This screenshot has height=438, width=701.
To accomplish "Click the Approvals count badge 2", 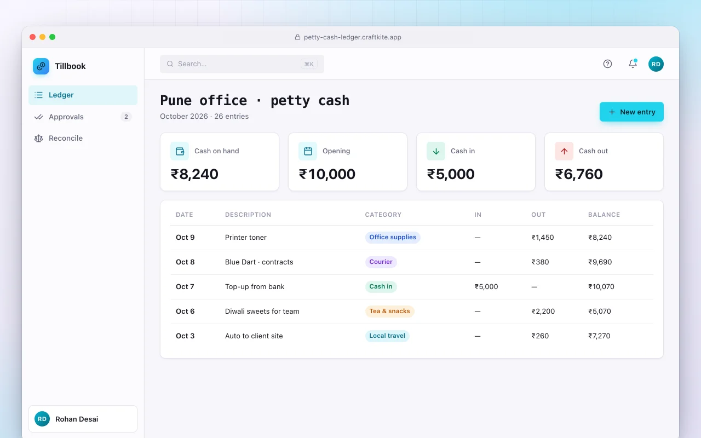I will pyautogui.click(x=126, y=117).
